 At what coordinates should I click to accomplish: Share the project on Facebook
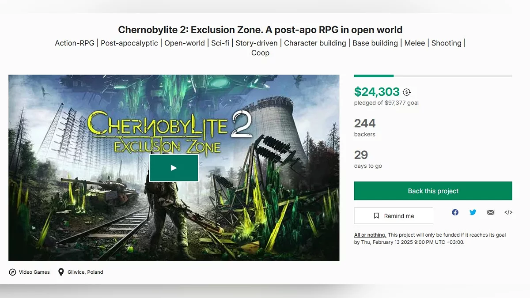coord(455,212)
